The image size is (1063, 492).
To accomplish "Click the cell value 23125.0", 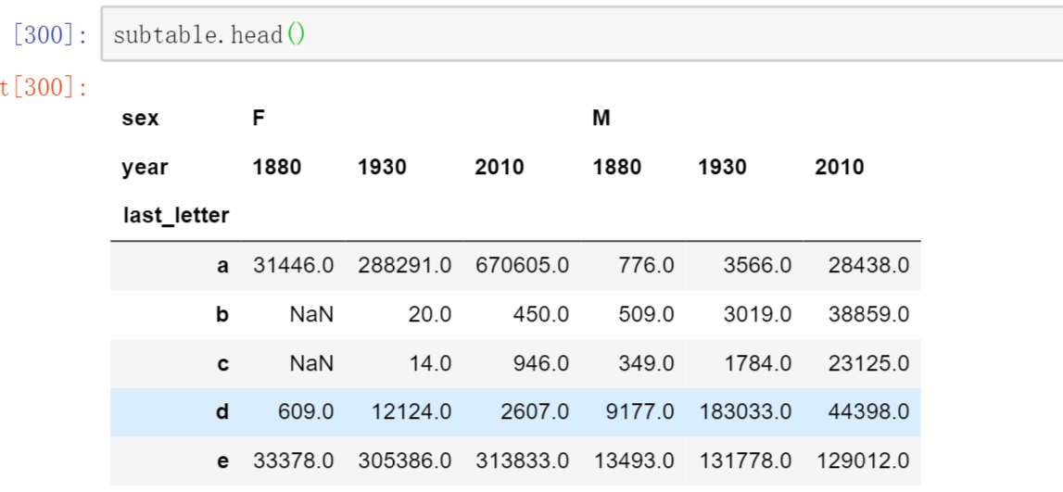I will click(x=869, y=364).
